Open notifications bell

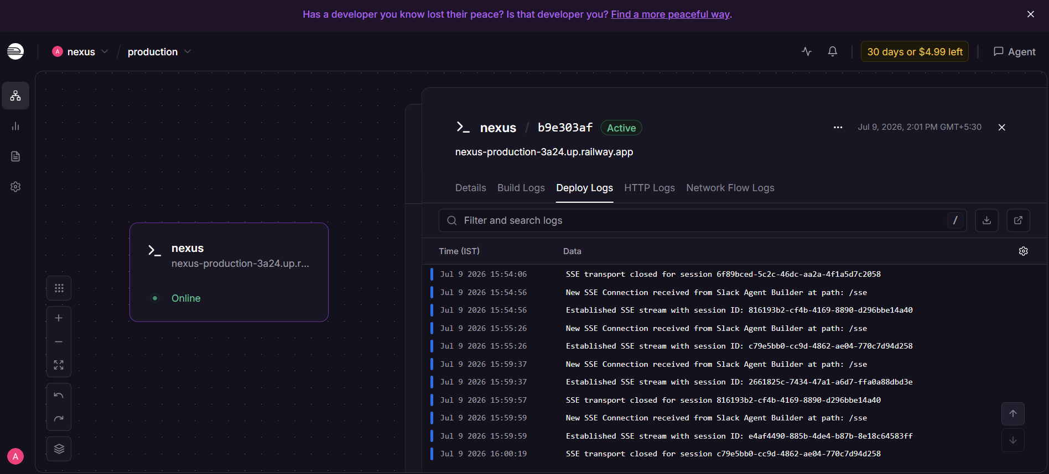tap(833, 51)
